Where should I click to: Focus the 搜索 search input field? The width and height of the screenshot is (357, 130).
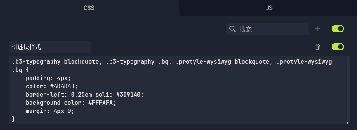click(272, 29)
